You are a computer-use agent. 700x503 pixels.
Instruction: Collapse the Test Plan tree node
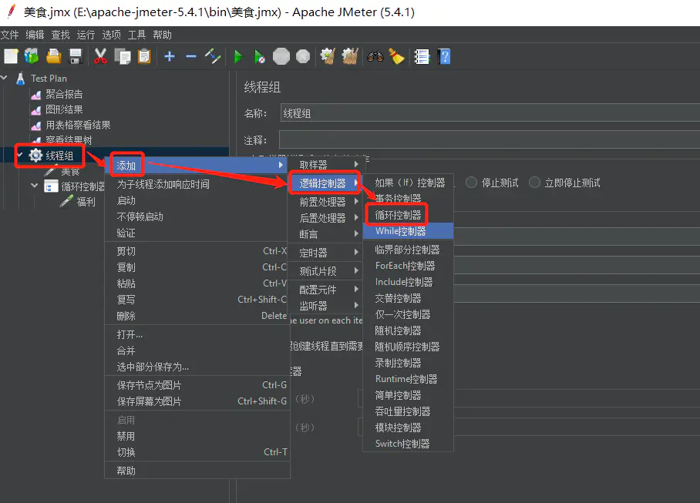pyautogui.click(x=4, y=78)
